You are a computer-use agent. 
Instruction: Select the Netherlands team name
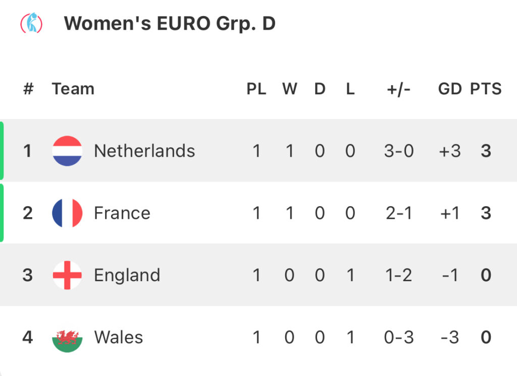(x=144, y=151)
